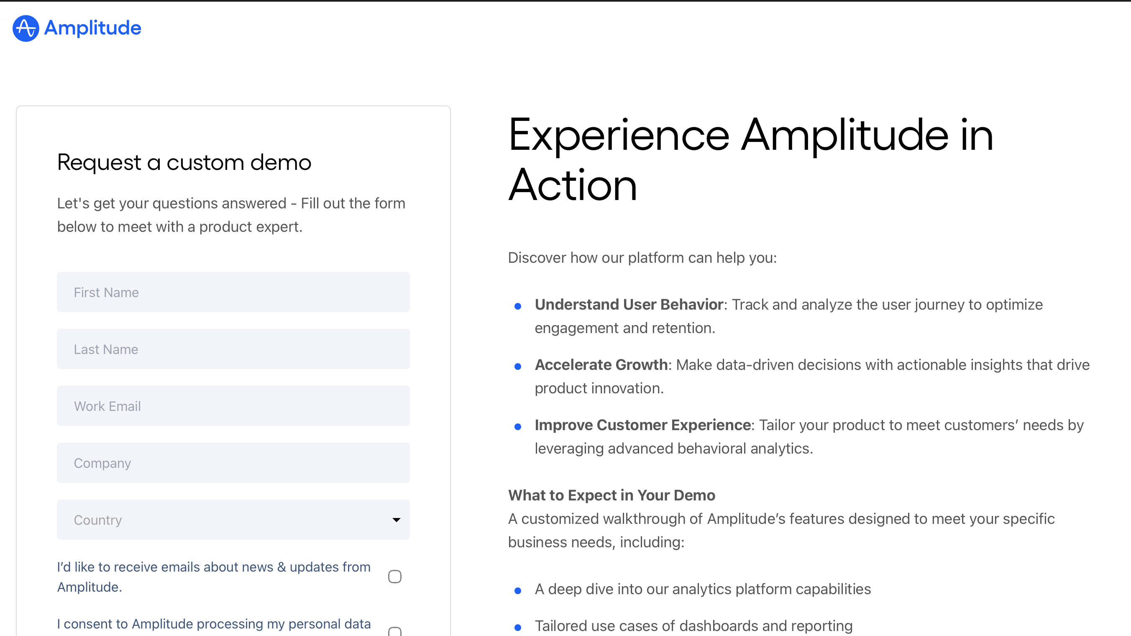Image resolution: width=1131 pixels, height=636 pixels.
Task: Click the bullet beside 'A deep dive' item
Action: 518,591
